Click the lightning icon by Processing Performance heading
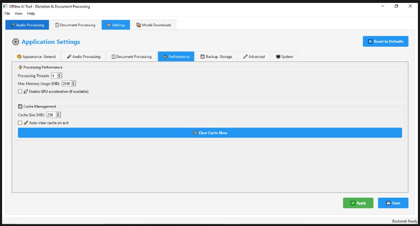 [20, 67]
